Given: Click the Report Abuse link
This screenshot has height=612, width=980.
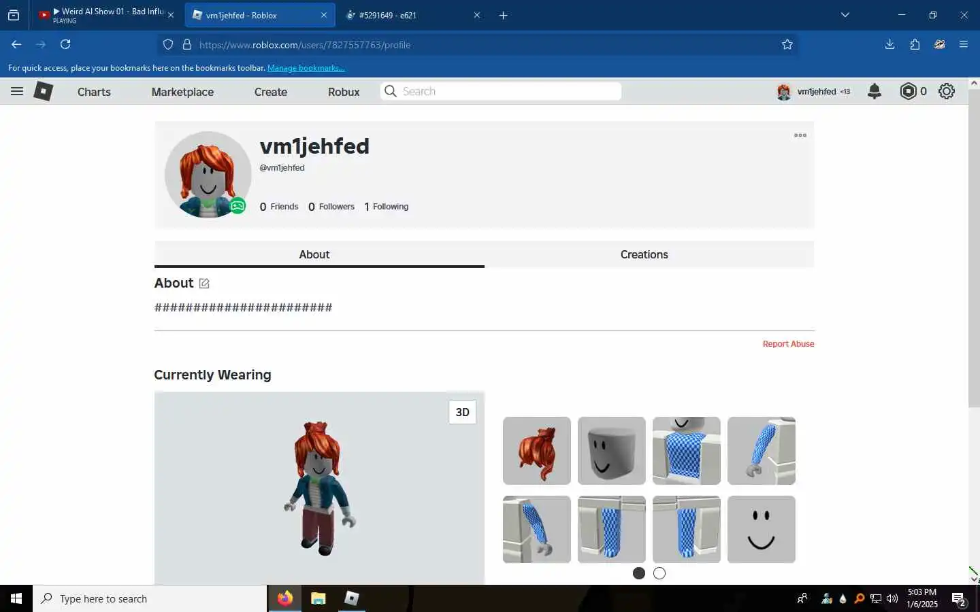Looking at the screenshot, I should tap(788, 344).
